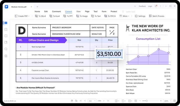Open conversion Settings
The height and width of the screenshot is (106, 180).
pyautogui.click(x=140, y=16)
